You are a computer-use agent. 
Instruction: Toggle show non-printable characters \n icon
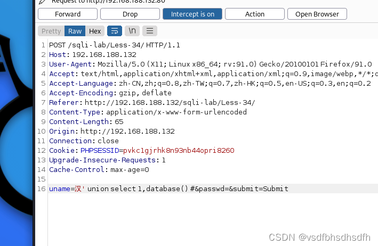pos(132,31)
